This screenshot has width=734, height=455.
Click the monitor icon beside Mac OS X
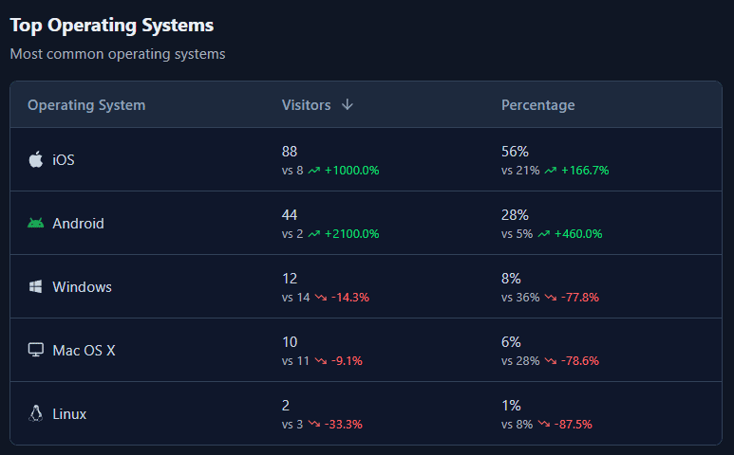[x=35, y=350]
